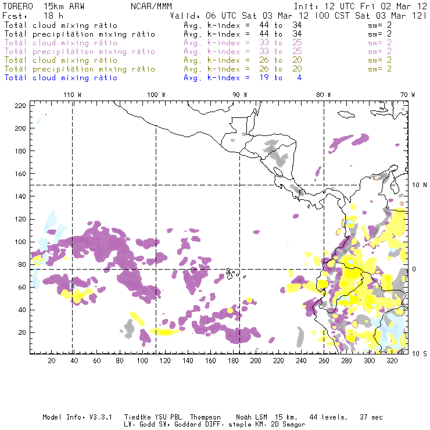Click the horizontal-axis tick label '260'
Screen dimensions: 430x430
point(324,361)
